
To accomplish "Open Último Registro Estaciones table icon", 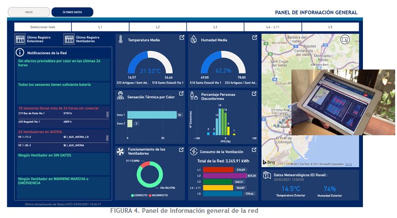I will point(20,39).
